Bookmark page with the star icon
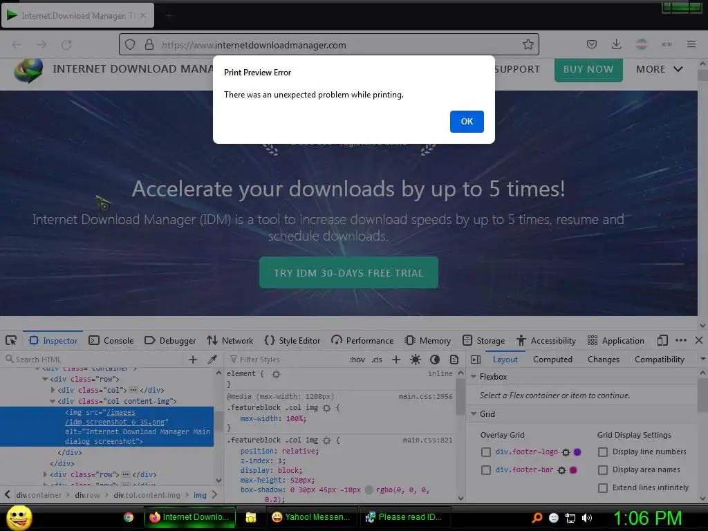This screenshot has height=531, width=708. (x=528, y=44)
